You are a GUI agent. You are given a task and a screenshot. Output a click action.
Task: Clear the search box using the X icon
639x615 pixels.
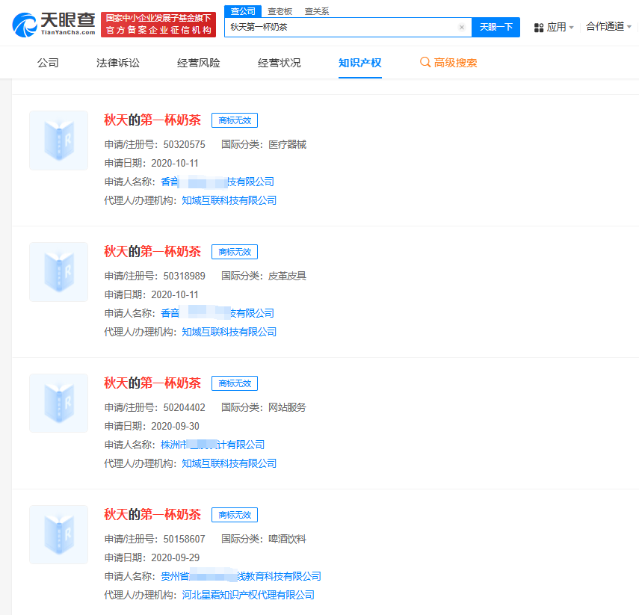pos(461,27)
